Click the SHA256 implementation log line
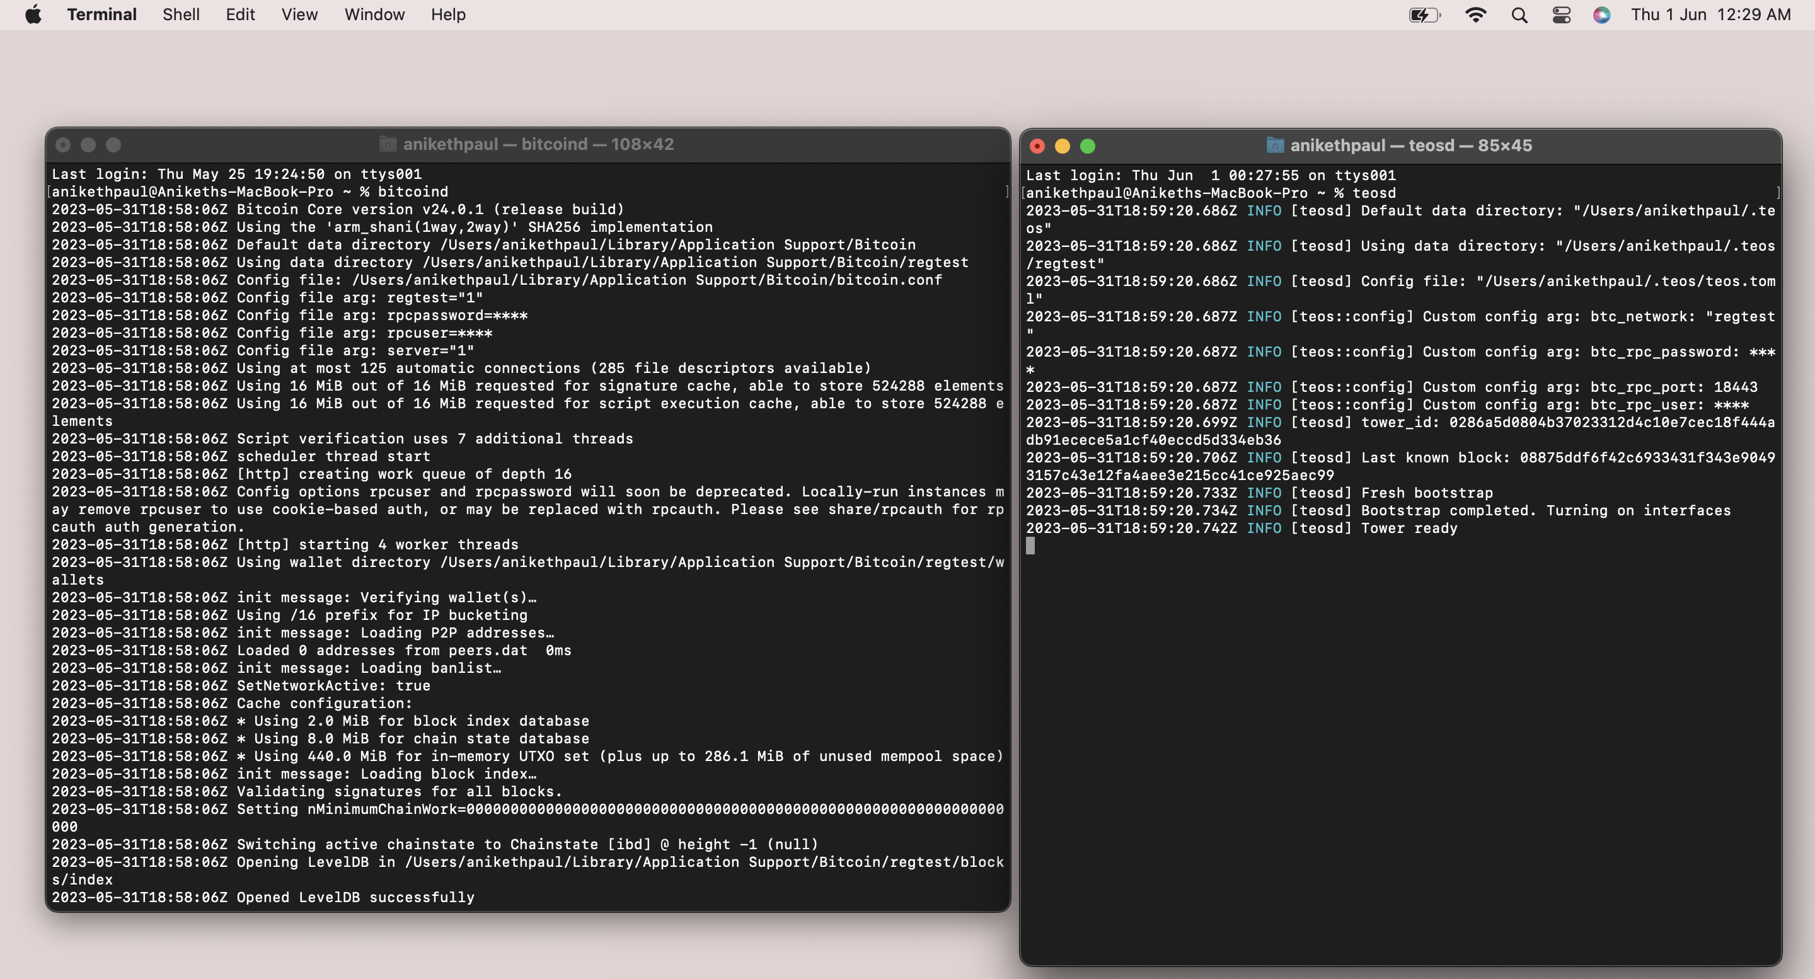1815x979 pixels. 382,227
